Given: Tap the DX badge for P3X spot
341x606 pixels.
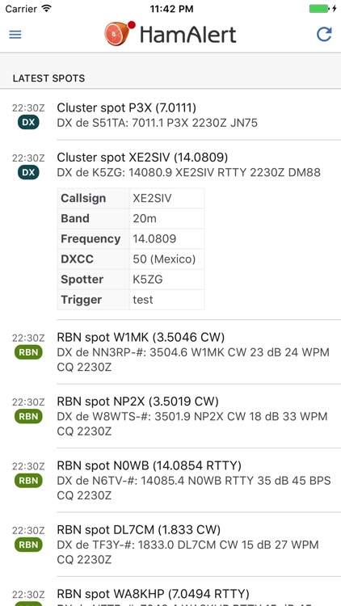Looking at the screenshot, I should [x=28, y=123].
